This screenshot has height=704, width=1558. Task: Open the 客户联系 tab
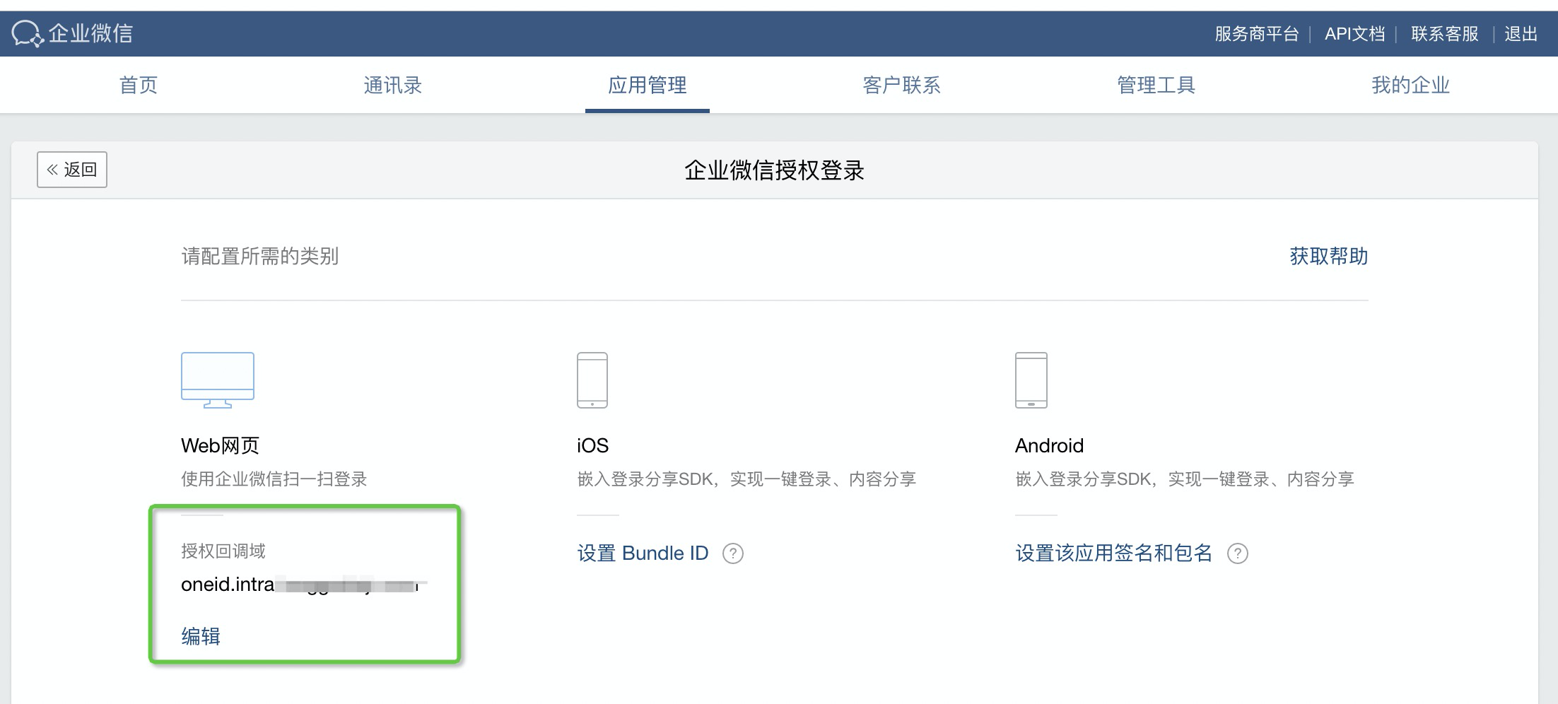tap(901, 85)
